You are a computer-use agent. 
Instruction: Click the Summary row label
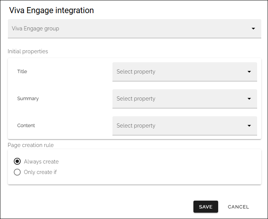click(x=28, y=99)
